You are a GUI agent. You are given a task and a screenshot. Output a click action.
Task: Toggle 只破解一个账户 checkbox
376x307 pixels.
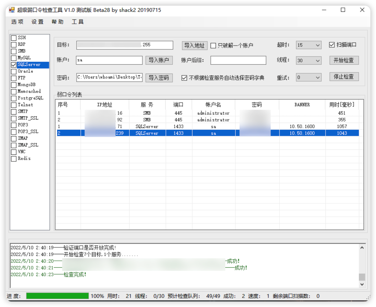coord(213,46)
